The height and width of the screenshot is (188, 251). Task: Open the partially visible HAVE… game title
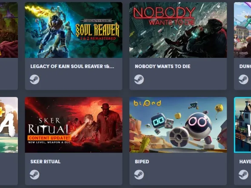pyautogui.click(x=245, y=162)
